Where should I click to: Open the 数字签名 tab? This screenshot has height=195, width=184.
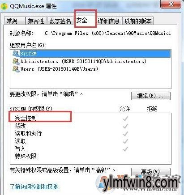60,21
